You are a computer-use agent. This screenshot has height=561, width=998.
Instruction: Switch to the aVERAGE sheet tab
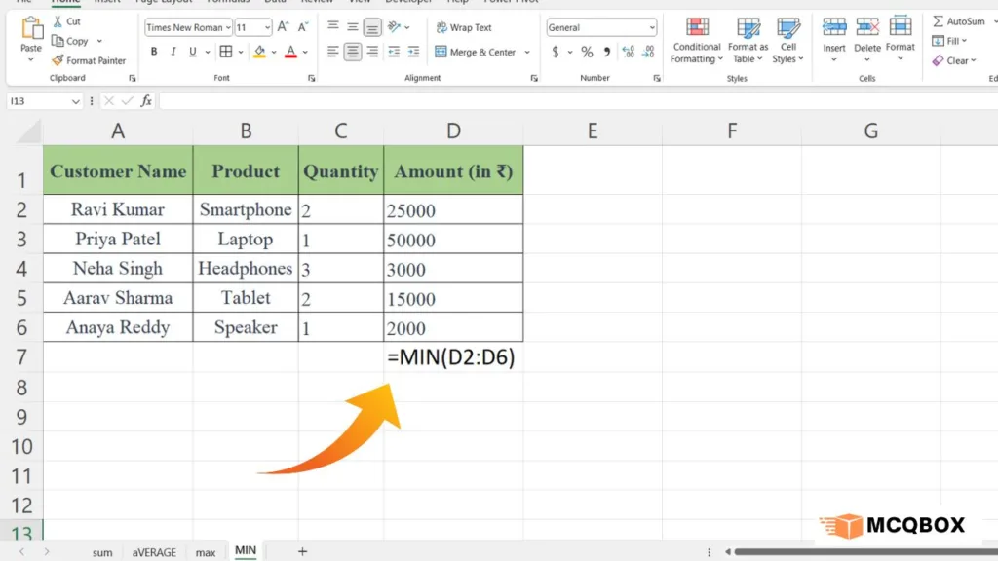pos(155,552)
